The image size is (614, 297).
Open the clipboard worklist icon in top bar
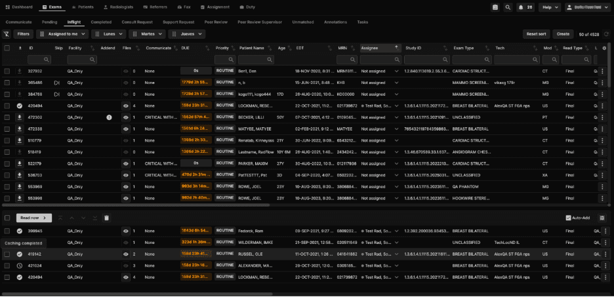(x=495, y=7)
